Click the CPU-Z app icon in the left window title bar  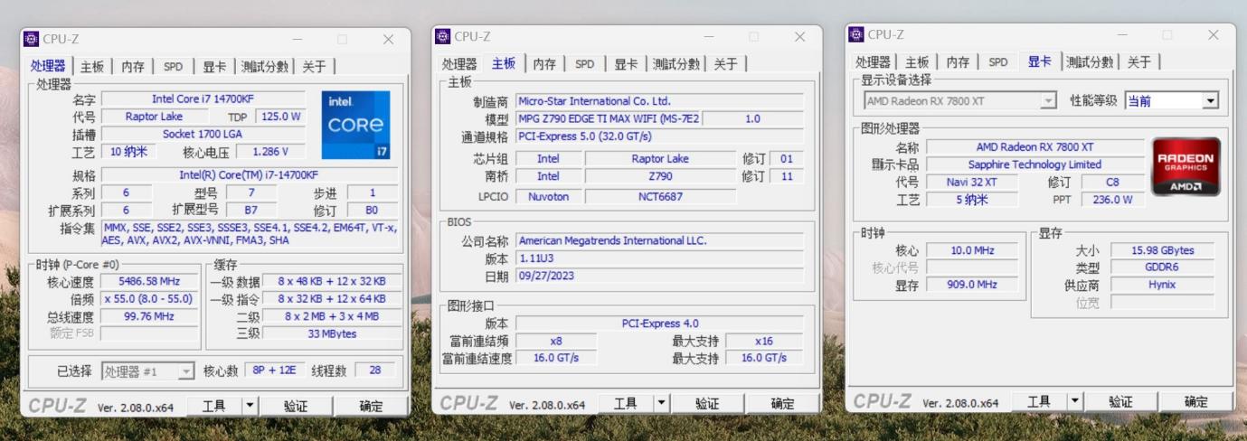pos(32,39)
